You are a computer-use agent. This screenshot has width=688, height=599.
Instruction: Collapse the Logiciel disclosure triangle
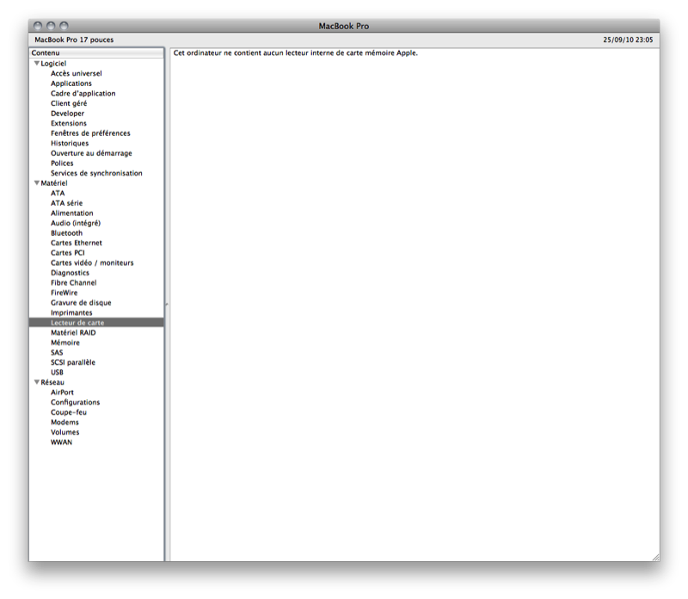[37, 64]
